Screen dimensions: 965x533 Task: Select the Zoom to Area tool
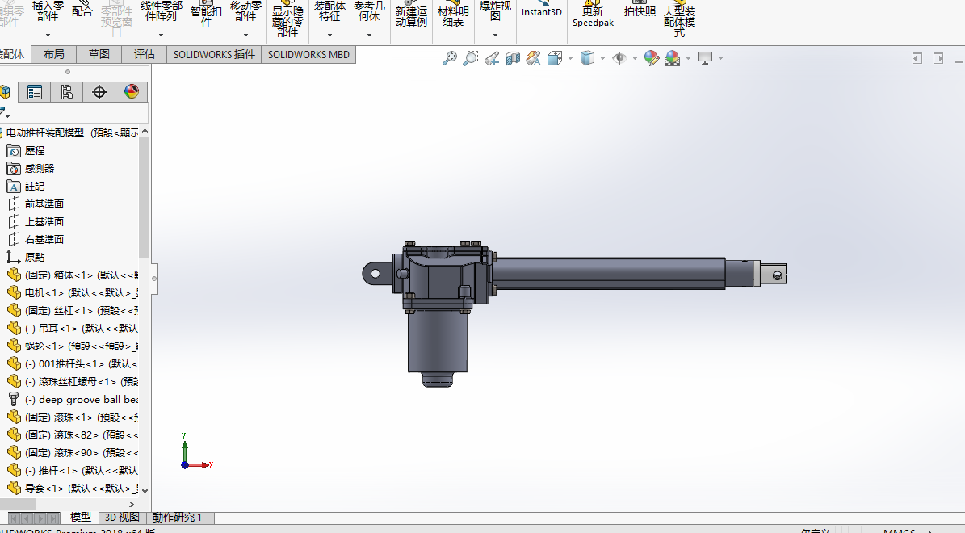(471, 58)
